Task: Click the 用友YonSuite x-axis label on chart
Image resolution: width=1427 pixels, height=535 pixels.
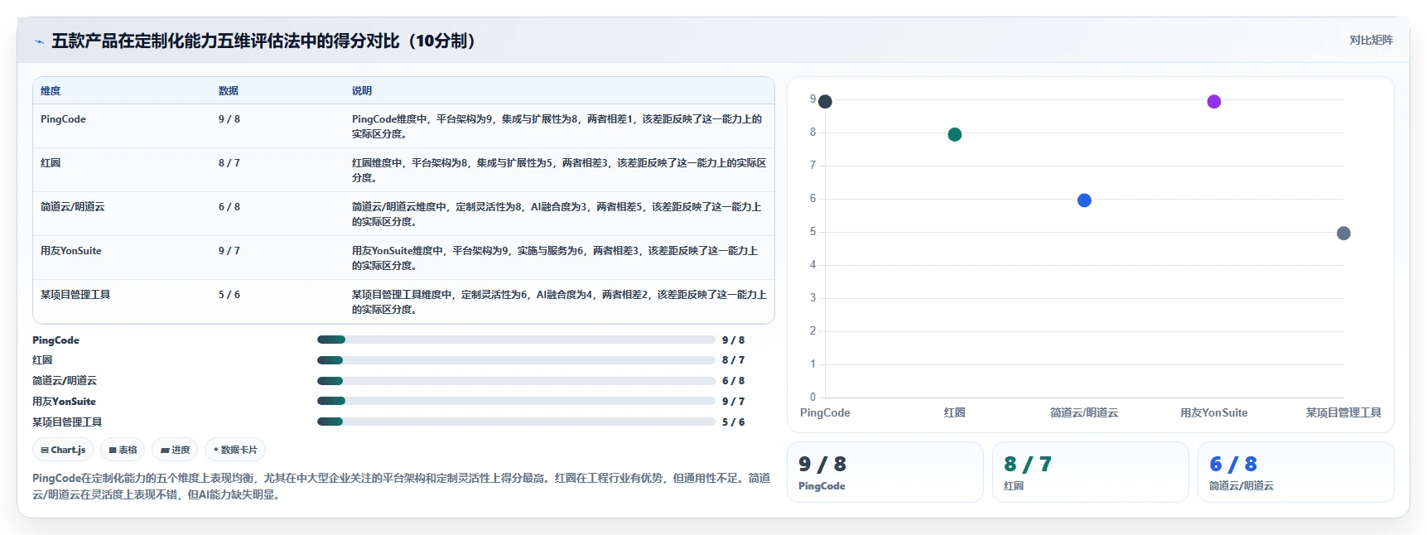Action: 1214,412
